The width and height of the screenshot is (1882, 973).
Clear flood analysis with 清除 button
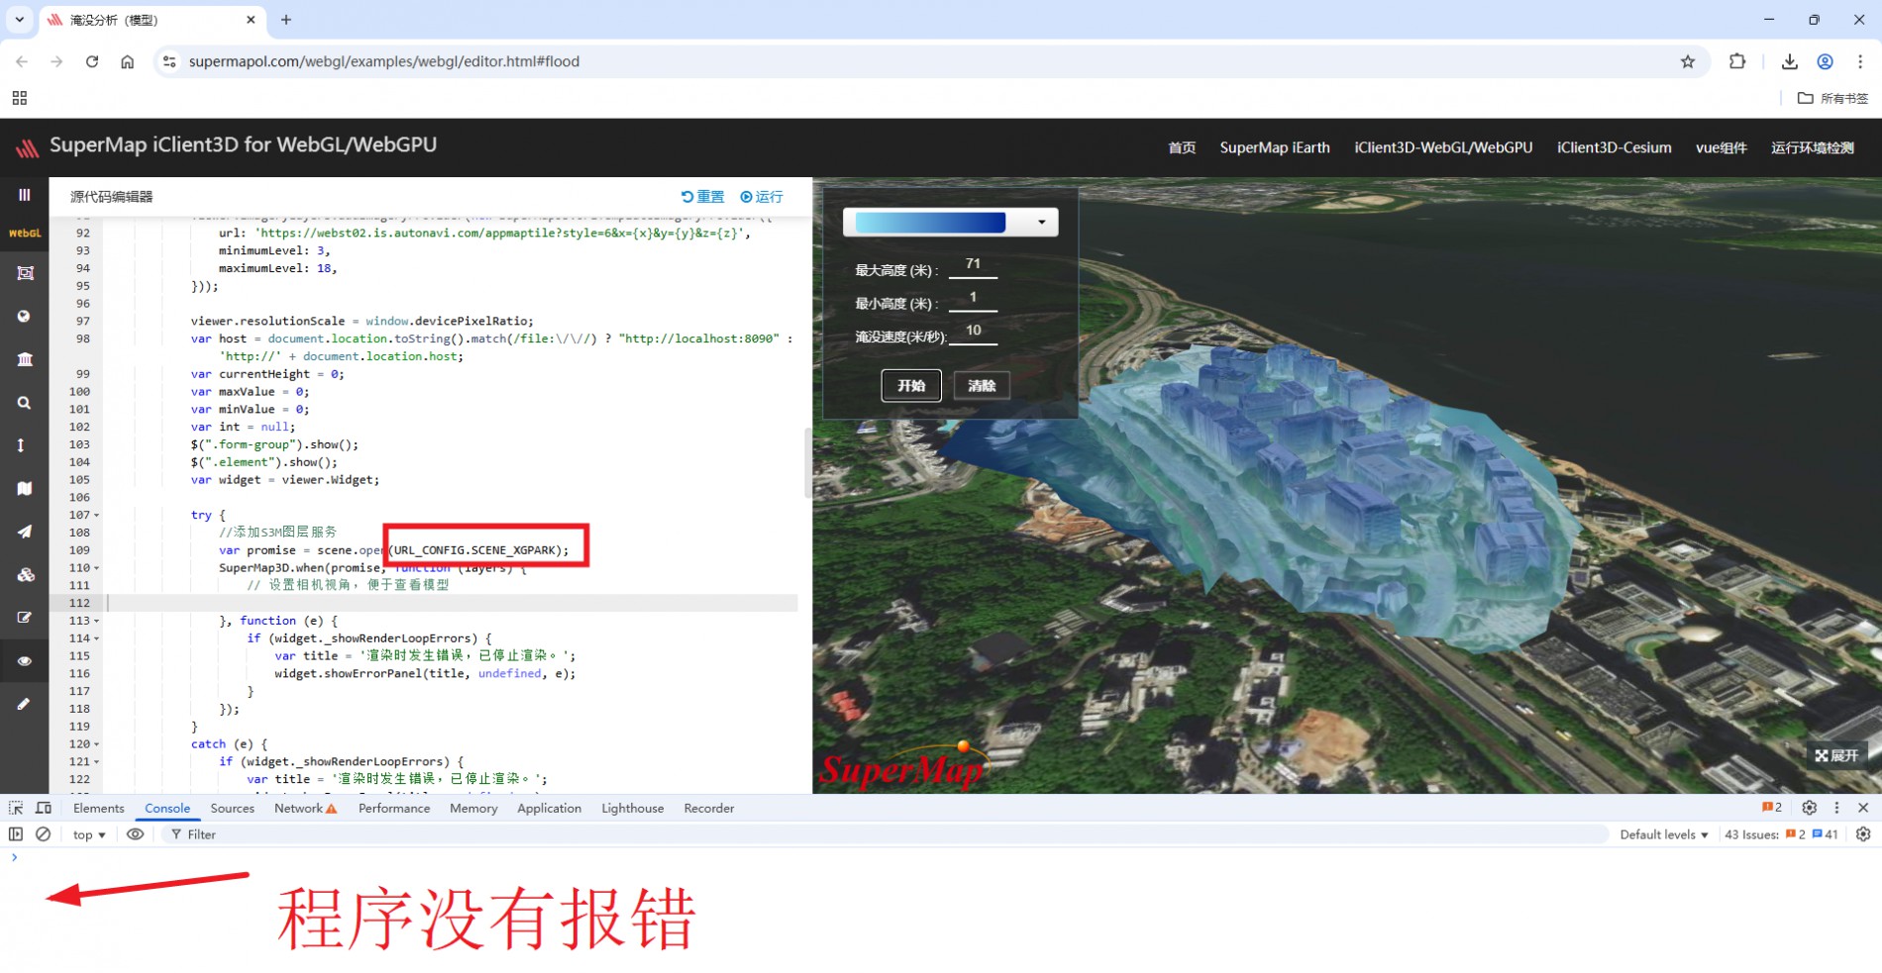982,385
